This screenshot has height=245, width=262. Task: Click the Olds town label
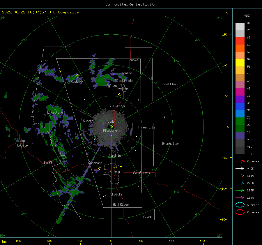111,121
